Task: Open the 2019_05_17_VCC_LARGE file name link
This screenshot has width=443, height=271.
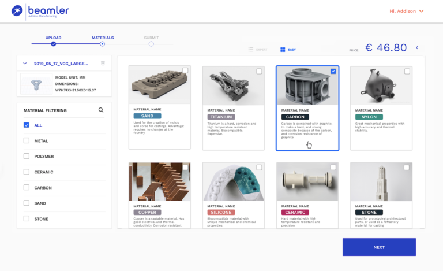Action: pyautogui.click(x=61, y=64)
